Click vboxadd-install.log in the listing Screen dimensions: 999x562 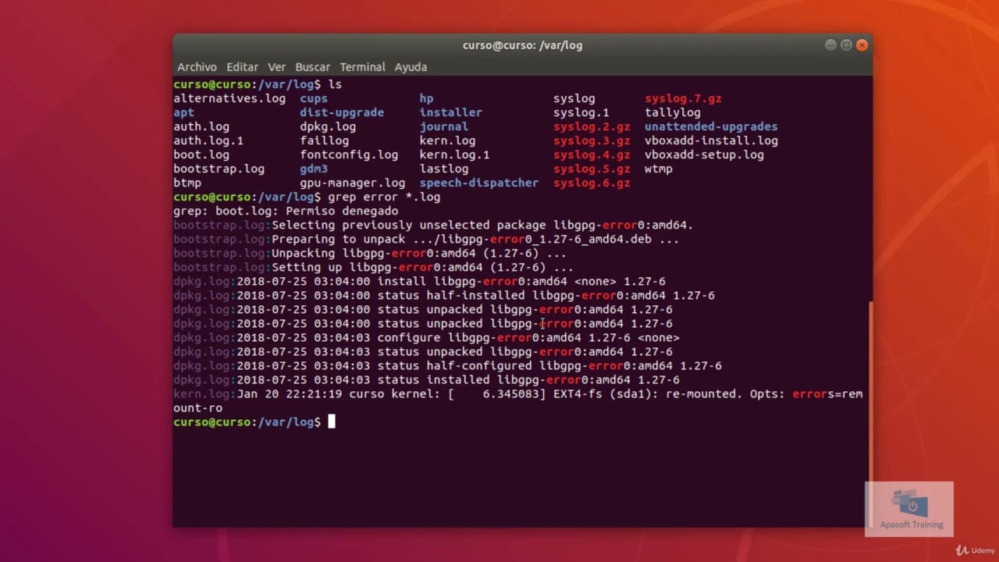[711, 140]
